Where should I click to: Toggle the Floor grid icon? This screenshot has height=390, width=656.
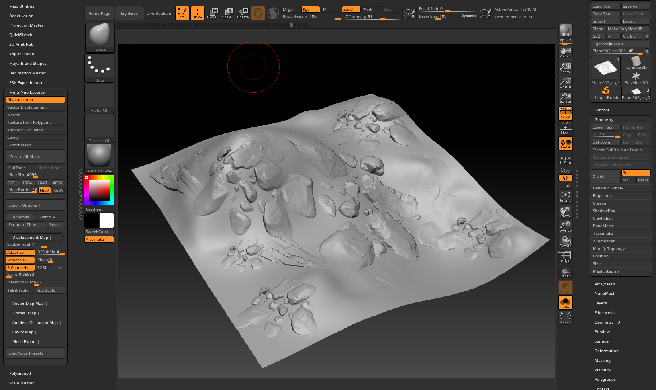[565, 127]
